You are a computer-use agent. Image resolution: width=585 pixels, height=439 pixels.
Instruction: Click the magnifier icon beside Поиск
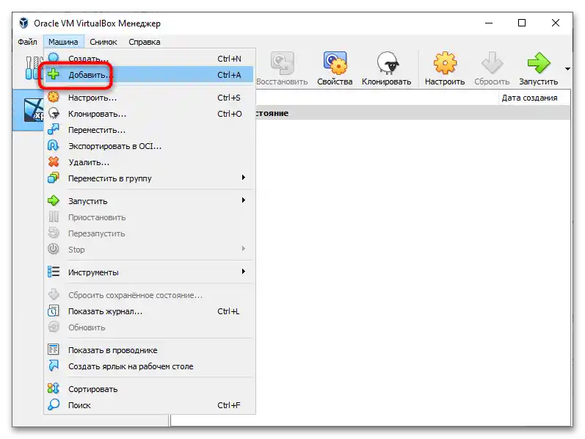point(54,404)
